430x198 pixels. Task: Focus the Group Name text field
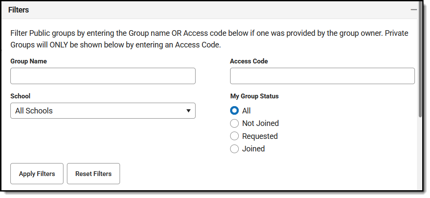(103, 76)
